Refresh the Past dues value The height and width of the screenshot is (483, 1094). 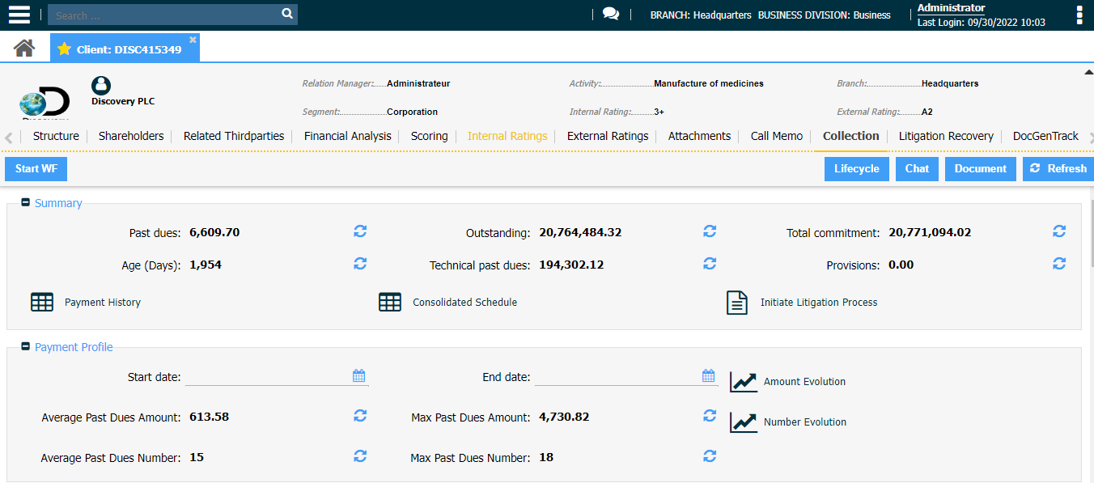pyautogui.click(x=360, y=231)
